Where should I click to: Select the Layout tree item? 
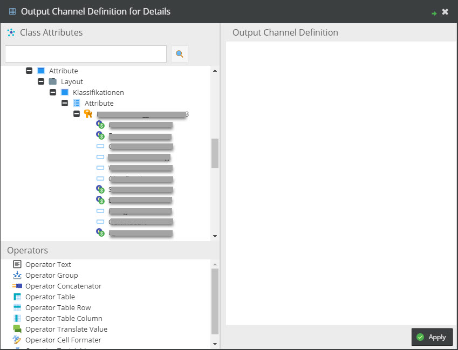click(72, 81)
